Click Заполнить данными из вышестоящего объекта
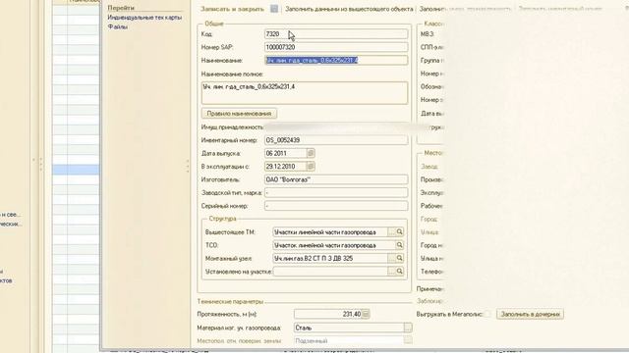This screenshot has width=629, height=353. point(349,9)
